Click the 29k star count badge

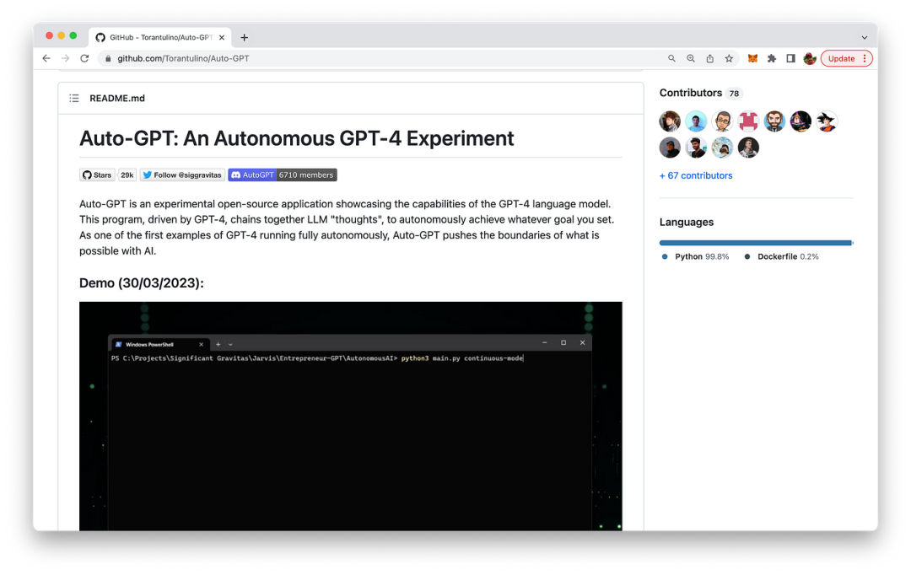[127, 175]
